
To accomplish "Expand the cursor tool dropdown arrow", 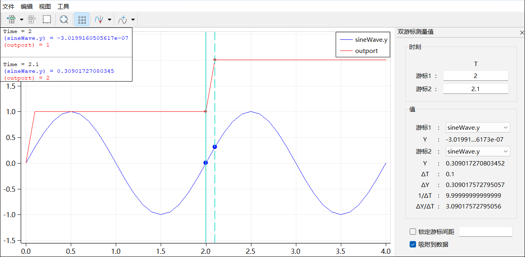I will point(109,19).
